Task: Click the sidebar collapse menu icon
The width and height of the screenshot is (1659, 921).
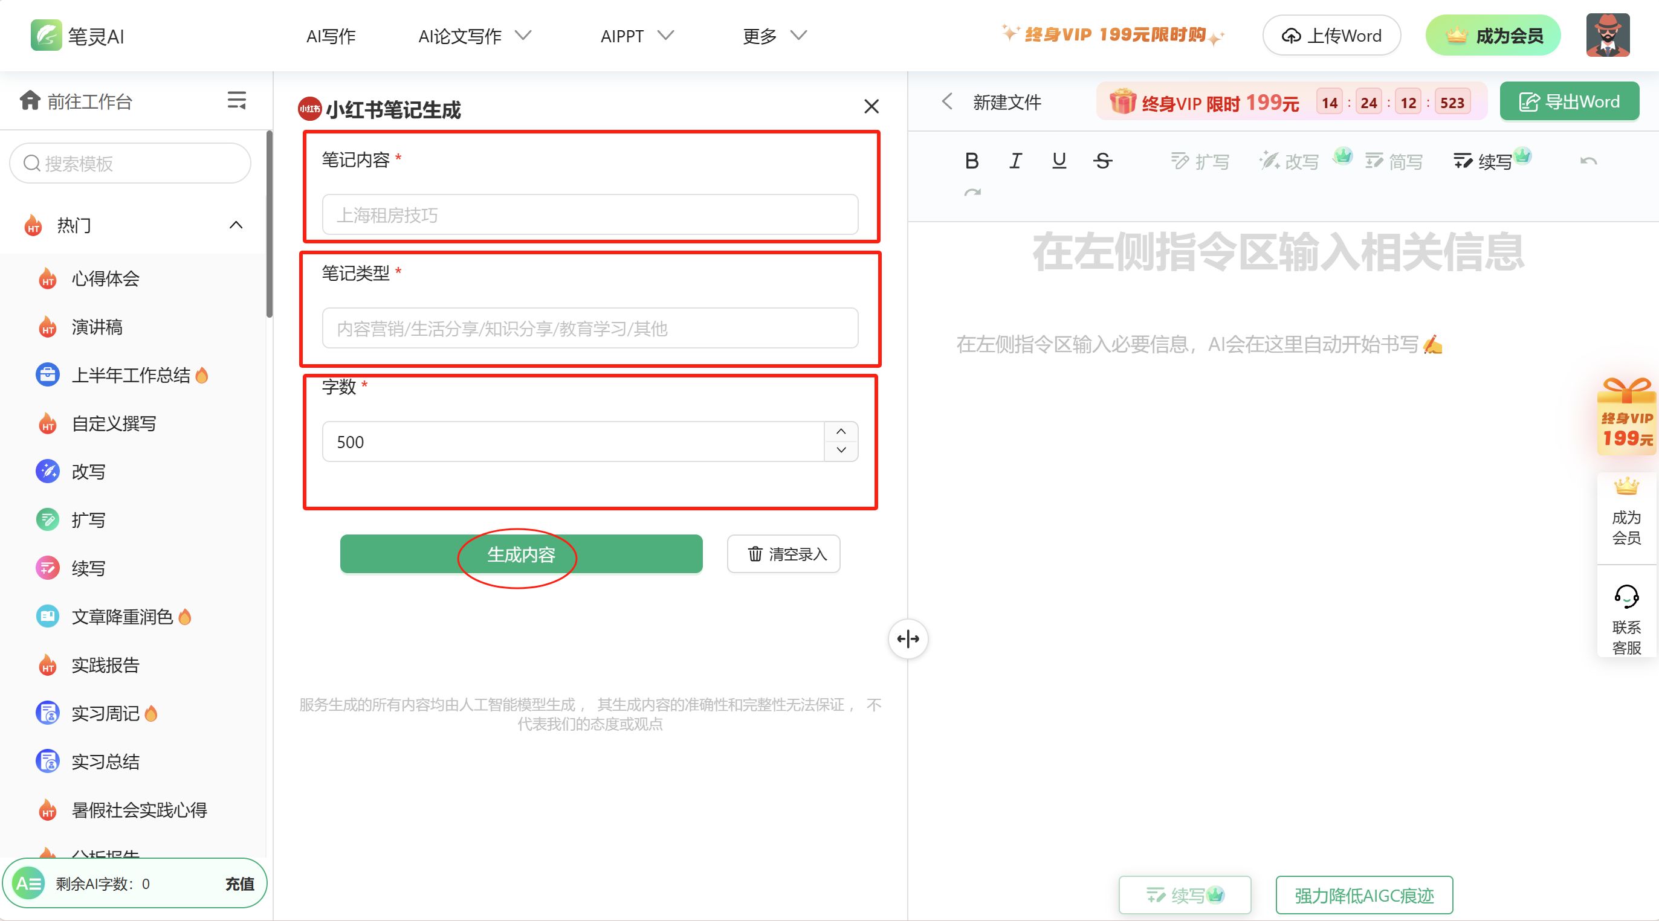Action: click(x=236, y=100)
